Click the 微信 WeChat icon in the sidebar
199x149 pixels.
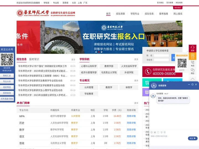193,71
